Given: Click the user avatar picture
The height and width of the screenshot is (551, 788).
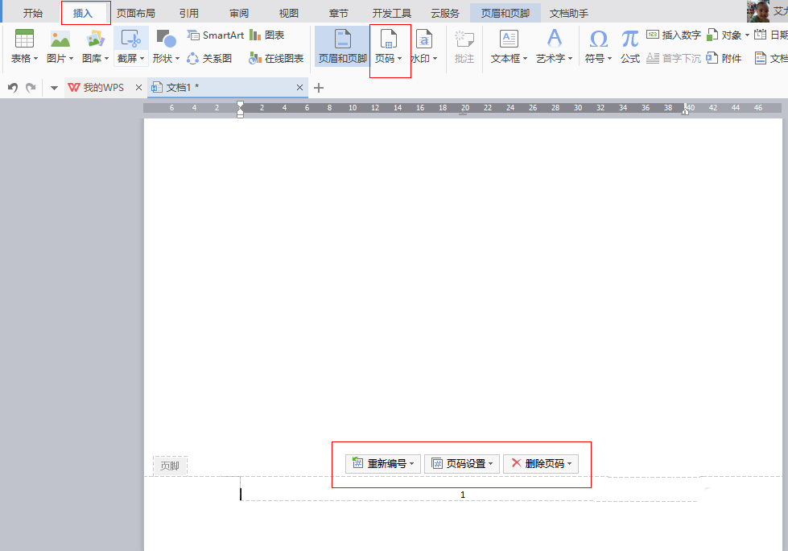Looking at the screenshot, I should 758,11.
